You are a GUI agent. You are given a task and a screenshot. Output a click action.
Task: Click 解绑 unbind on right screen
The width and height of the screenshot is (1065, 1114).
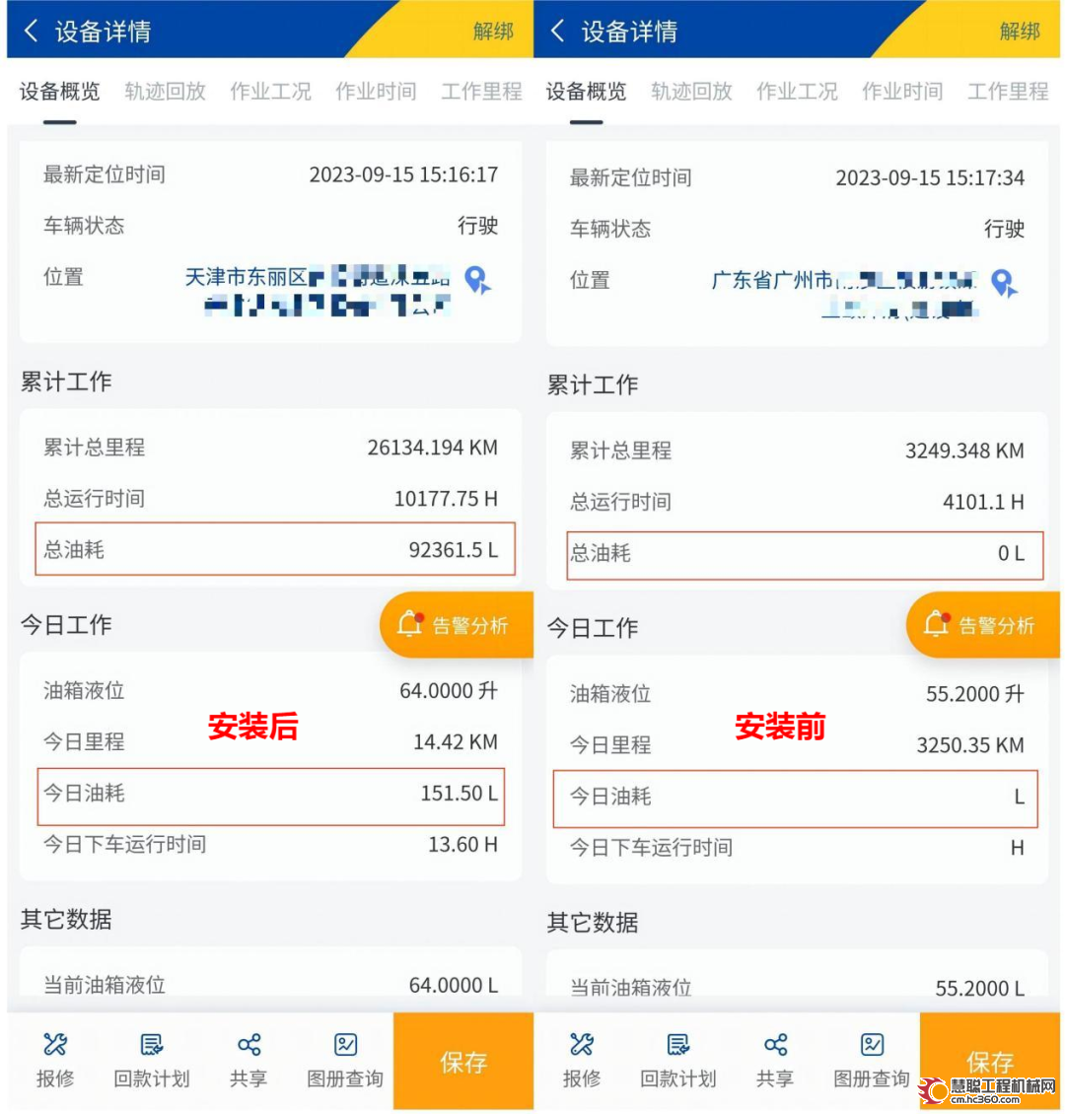(1020, 32)
